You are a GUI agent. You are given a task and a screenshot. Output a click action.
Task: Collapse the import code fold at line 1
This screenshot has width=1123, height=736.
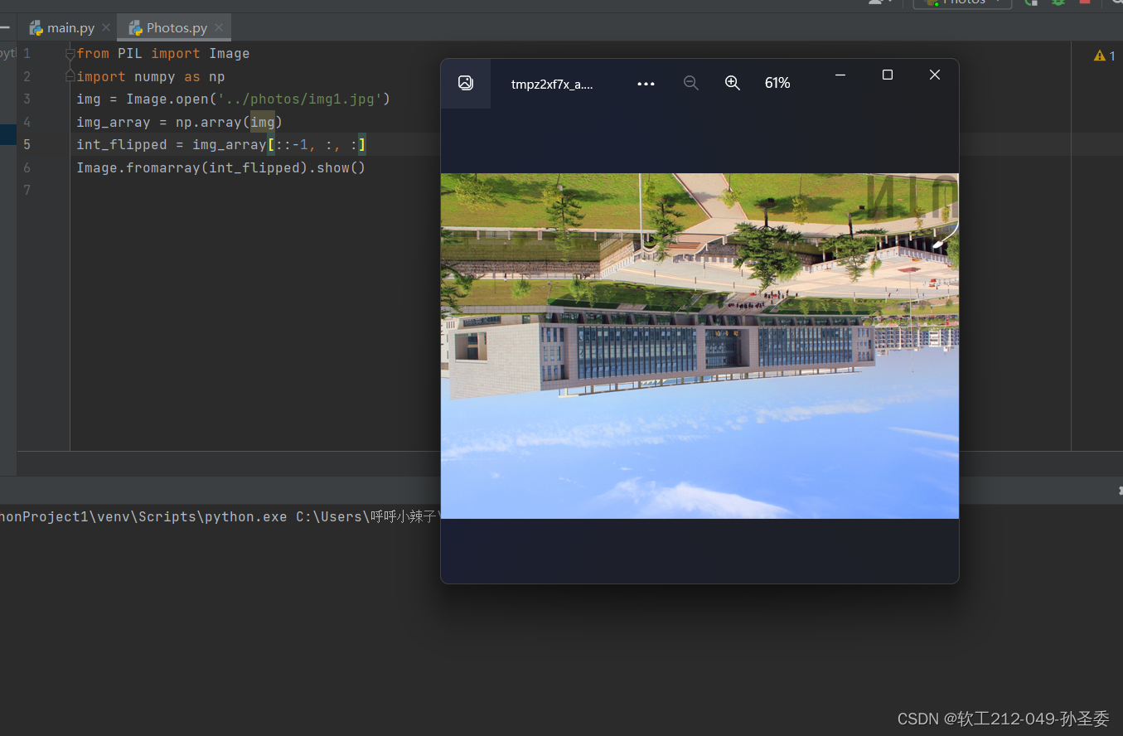coord(69,53)
